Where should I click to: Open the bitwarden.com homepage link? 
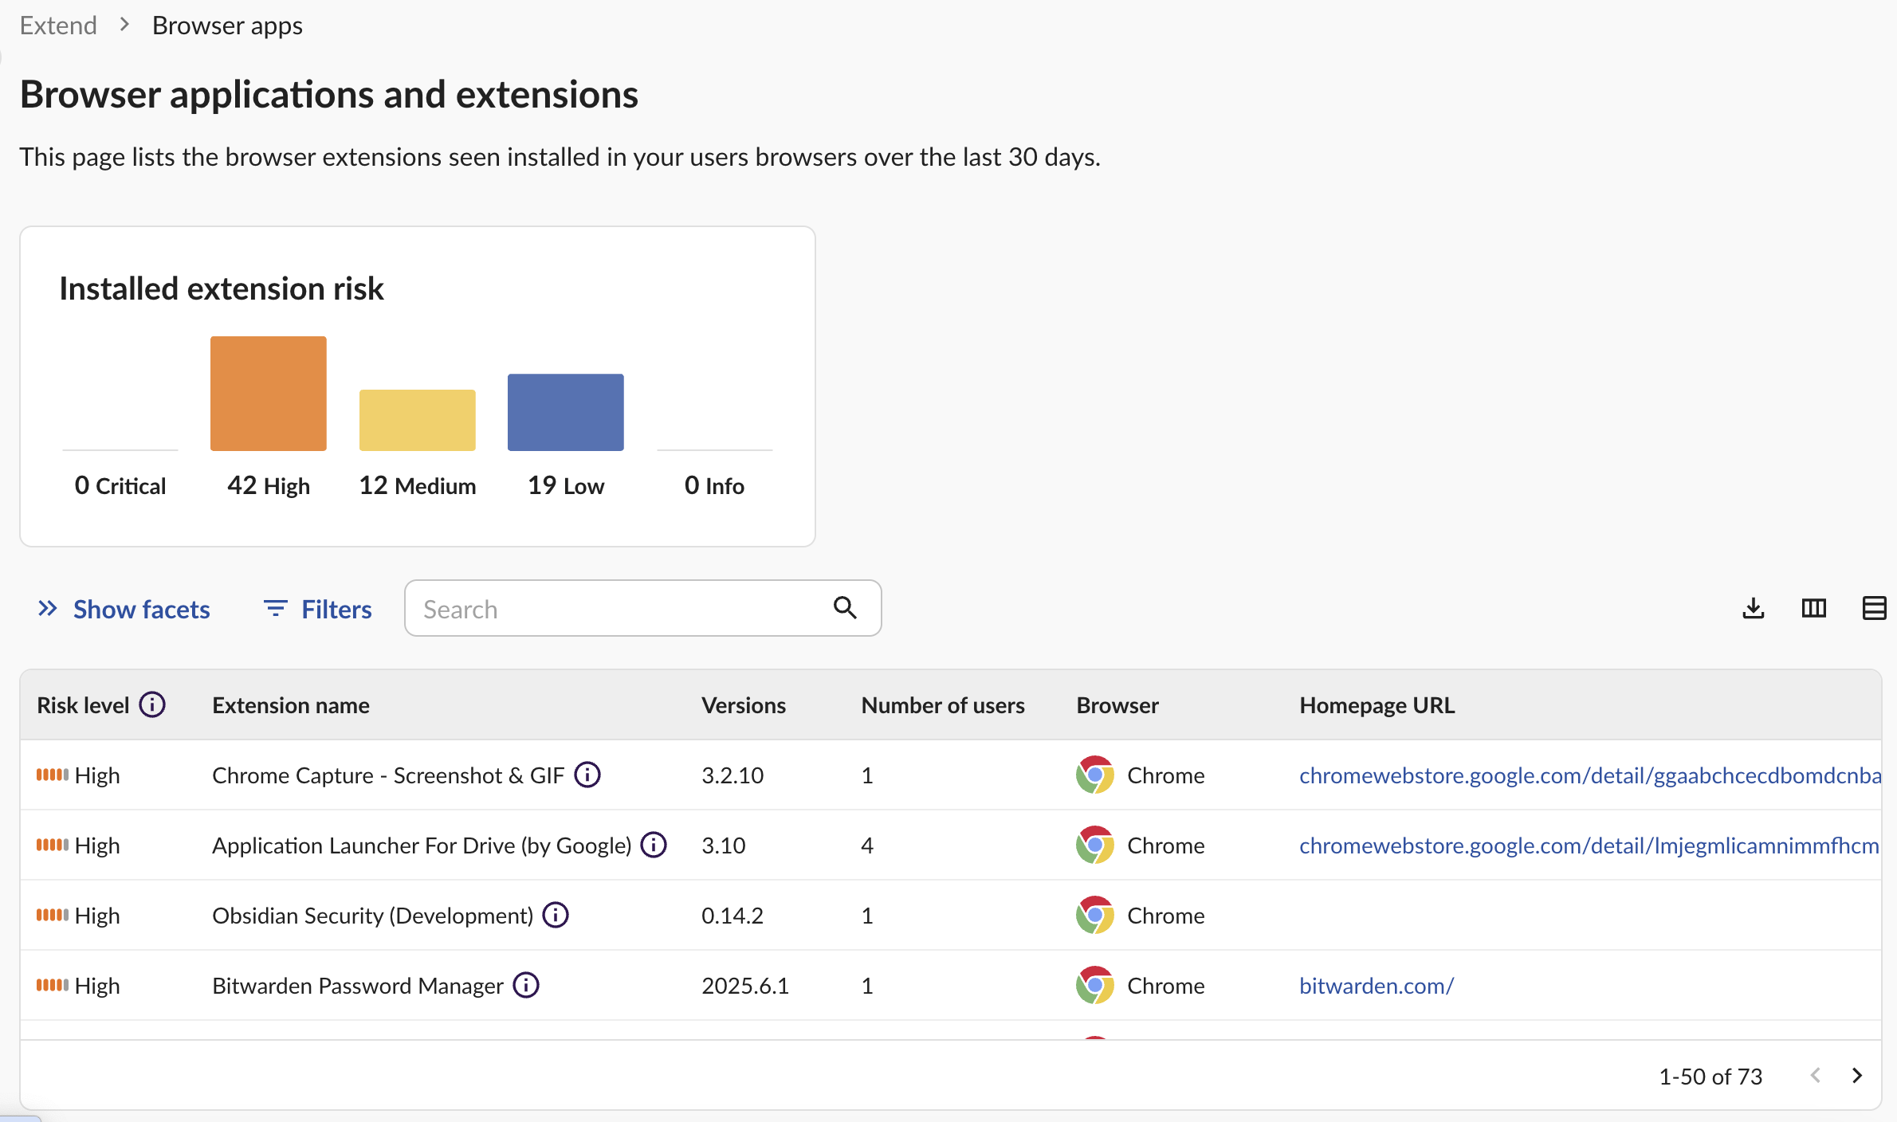1377,986
